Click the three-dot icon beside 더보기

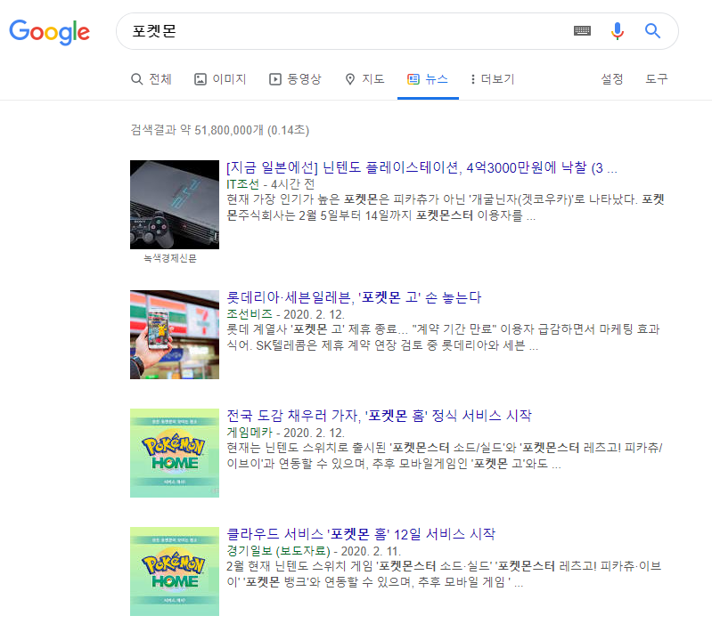coord(473,79)
